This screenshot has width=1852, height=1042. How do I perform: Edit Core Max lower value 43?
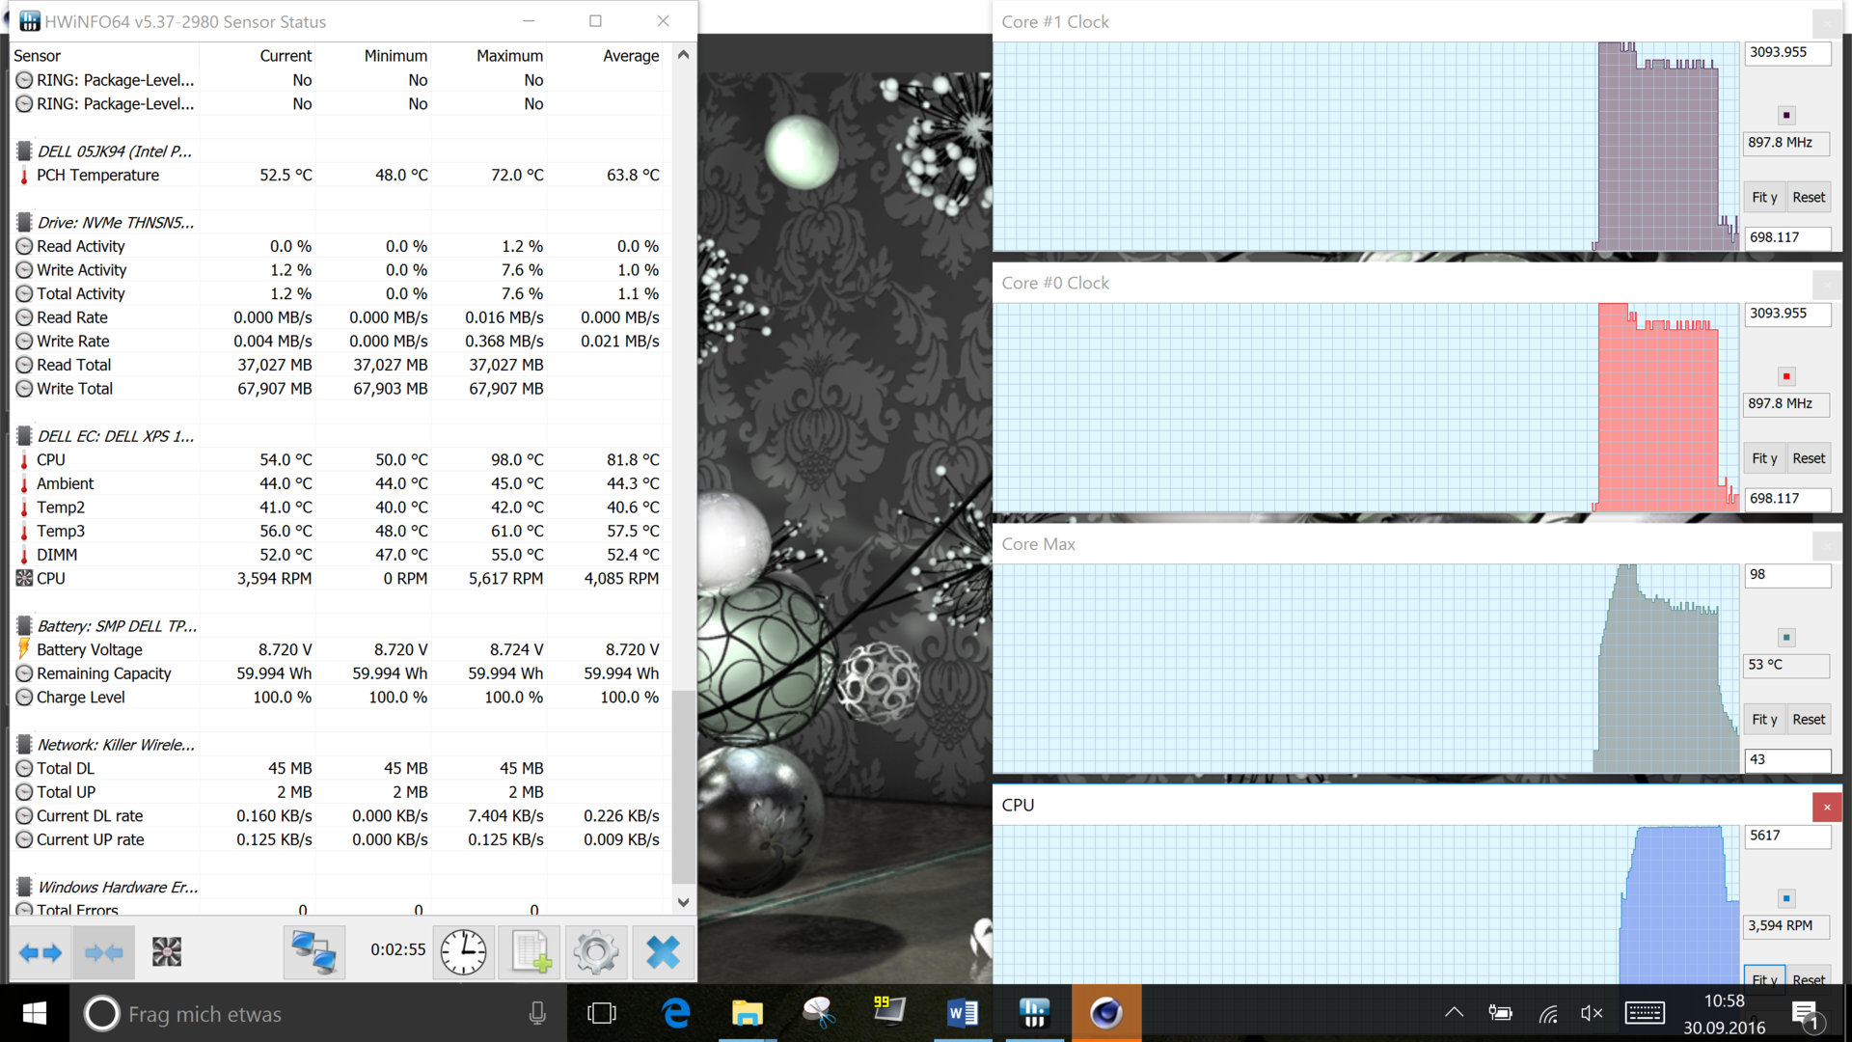pyautogui.click(x=1787, y=760)
